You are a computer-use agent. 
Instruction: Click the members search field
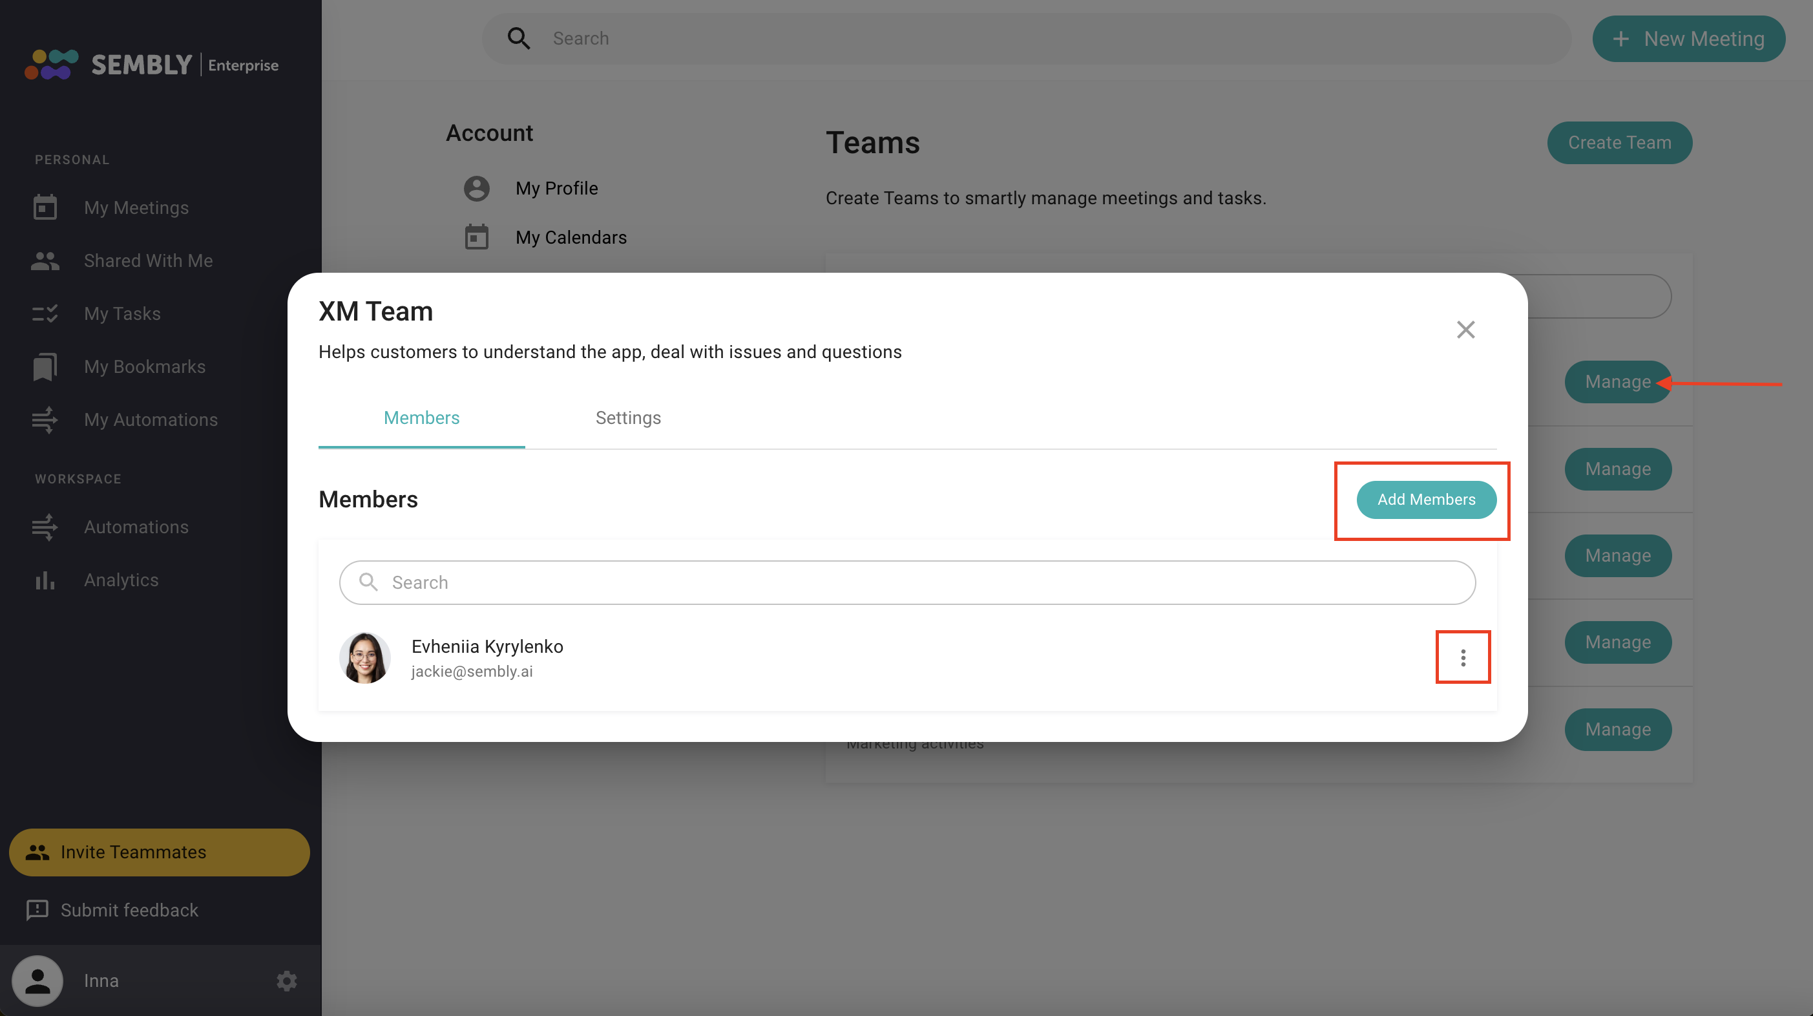coord(906,582)
